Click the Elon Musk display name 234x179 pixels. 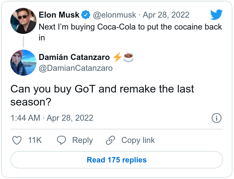[59, 15]
